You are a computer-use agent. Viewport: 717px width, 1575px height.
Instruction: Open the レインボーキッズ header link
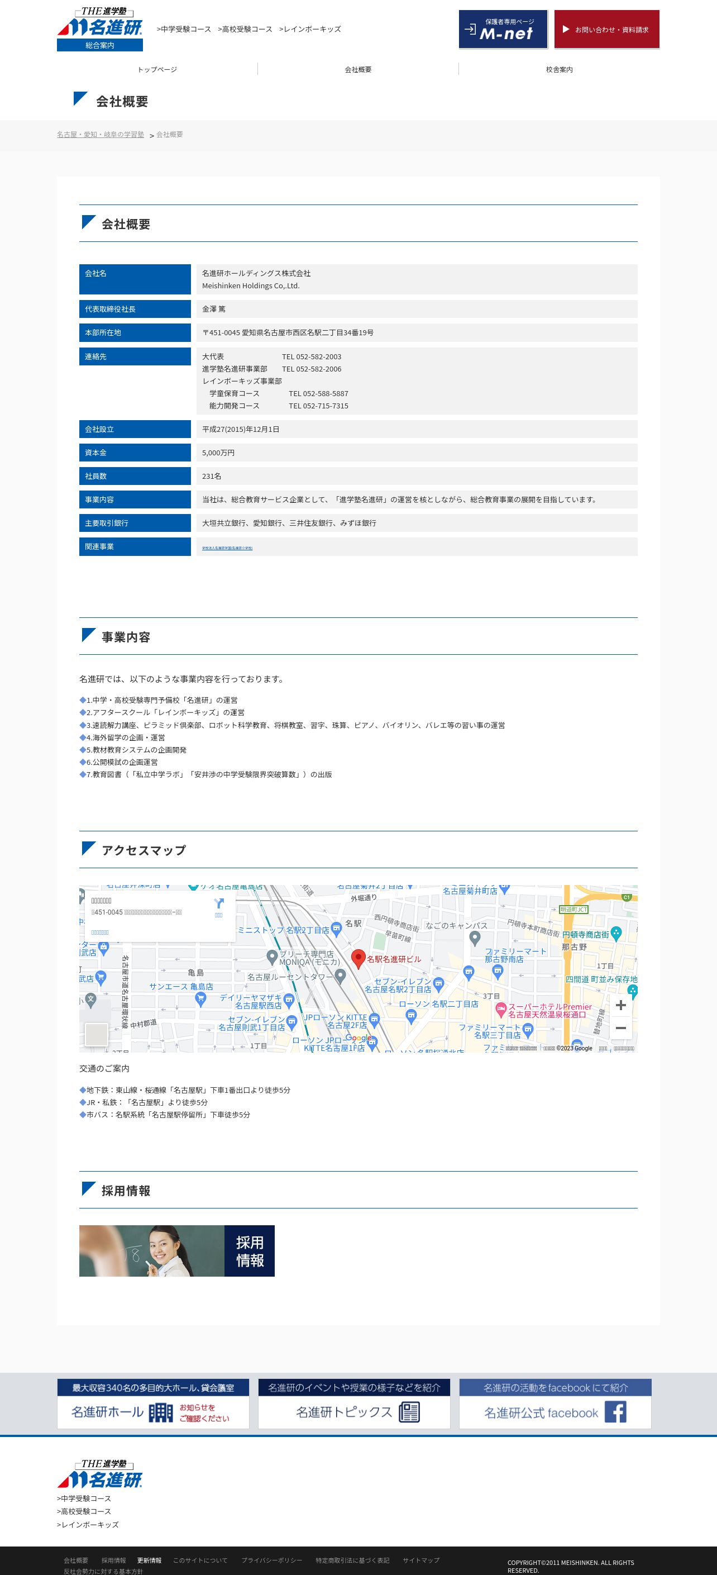point(310,28)
